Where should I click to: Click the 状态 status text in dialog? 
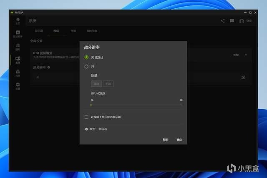pyautogui.click(x=98, y=129)
